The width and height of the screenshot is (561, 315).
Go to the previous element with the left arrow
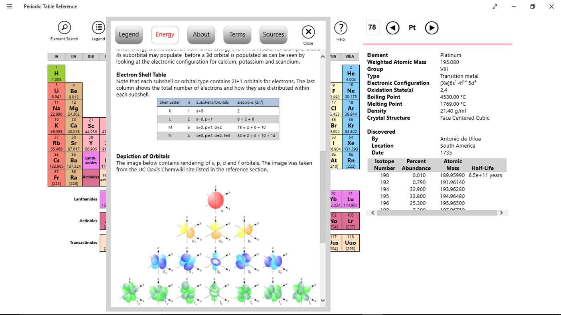point(393,28)
